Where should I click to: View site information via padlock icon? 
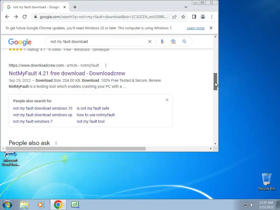pos(36,17)
